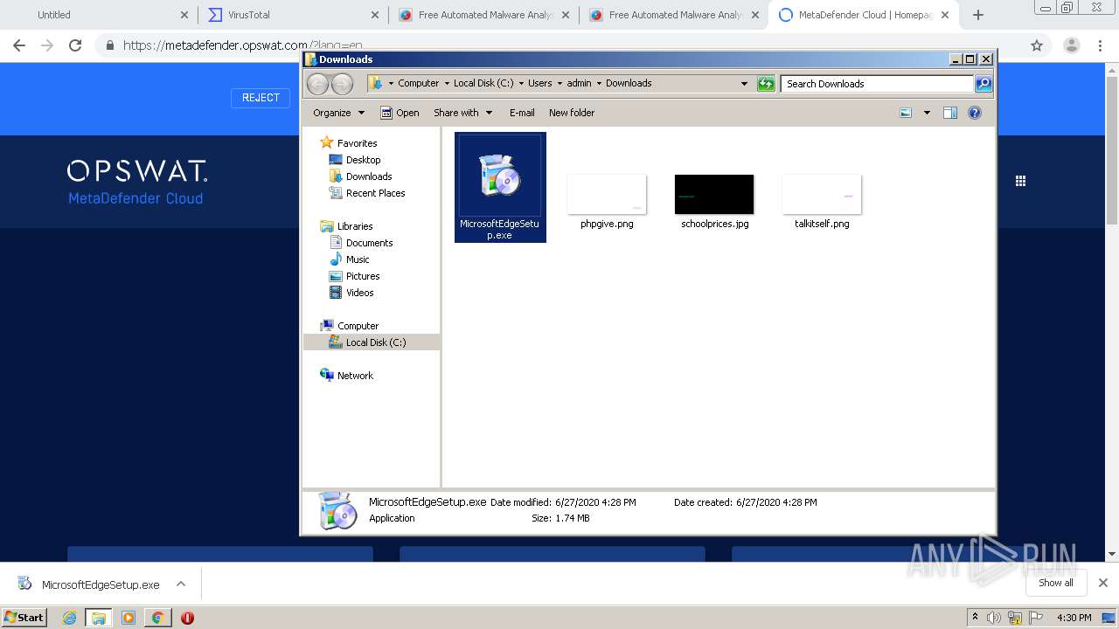
Task: Close the VirusTotal tab
Action: (x=374, y=15)
